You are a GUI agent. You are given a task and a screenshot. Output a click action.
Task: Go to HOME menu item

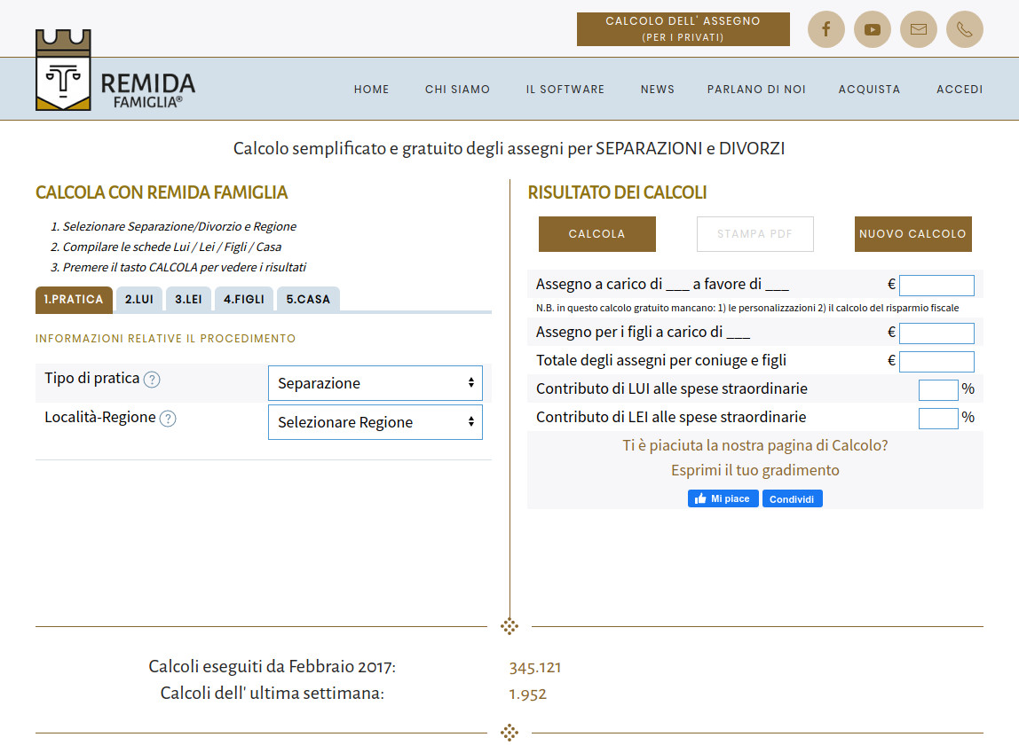(372, 90)
